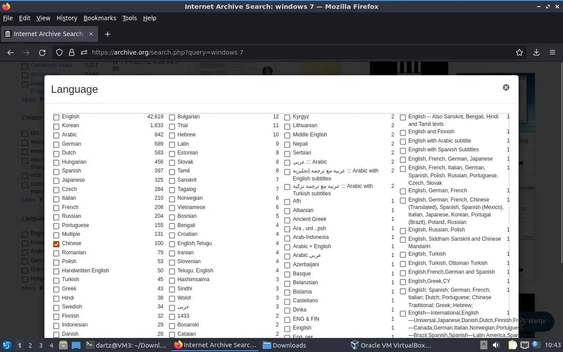Click the Lithuanian language label
This screenshot has width=563, height=352.
[305, 125]
